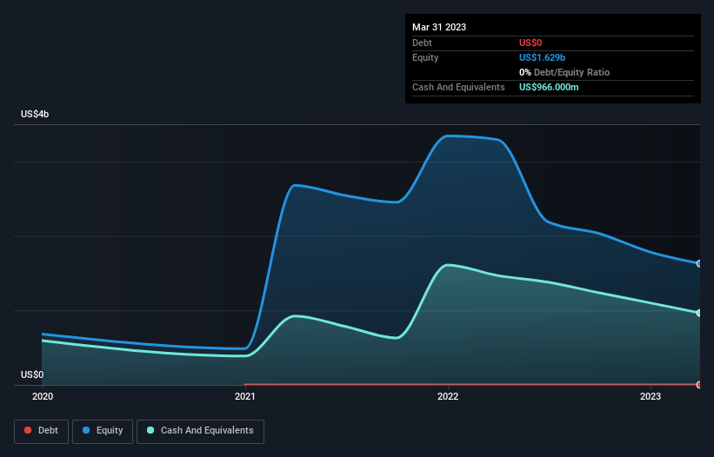Select the red Debt endpoint marker on the chart
Screen dimensions: 714x457
[x=699, y=385]
